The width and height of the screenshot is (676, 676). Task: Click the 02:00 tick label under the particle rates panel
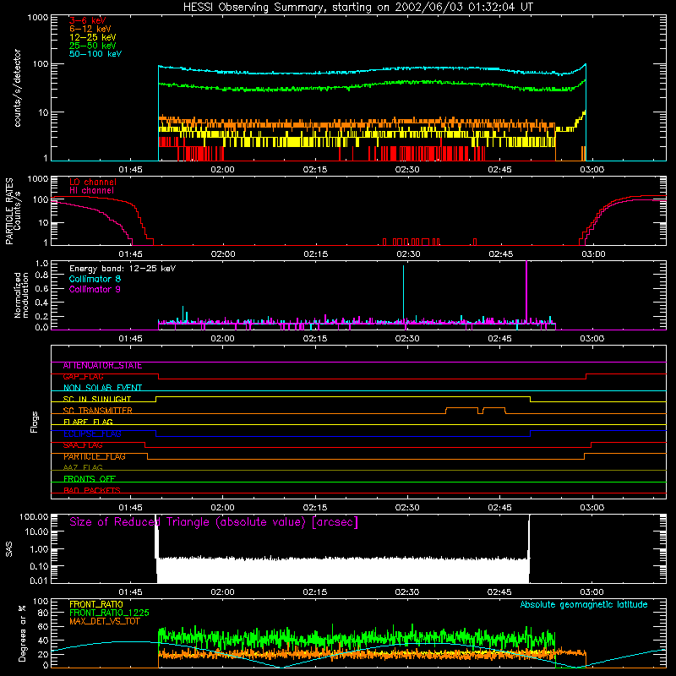point(223,254)
